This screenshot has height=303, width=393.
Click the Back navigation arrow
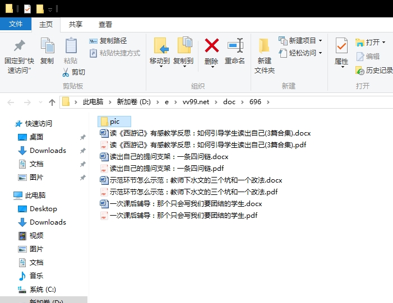pos(11,102)
